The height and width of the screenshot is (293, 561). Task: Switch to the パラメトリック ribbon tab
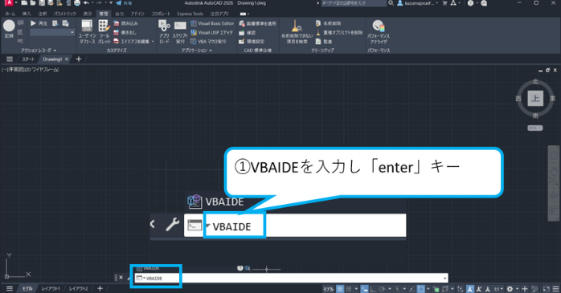65,14
